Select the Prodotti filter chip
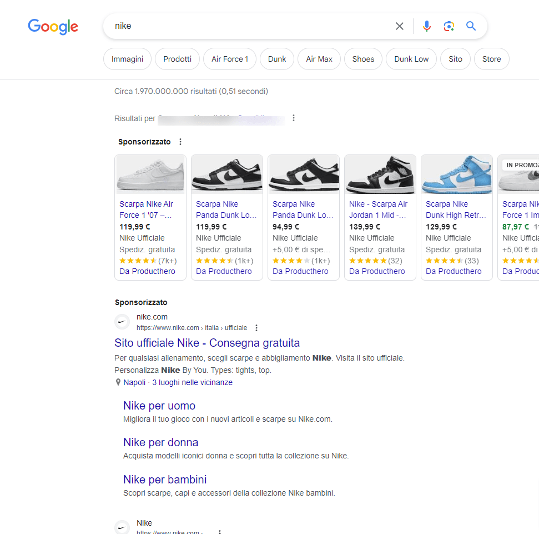 (178, 59)
